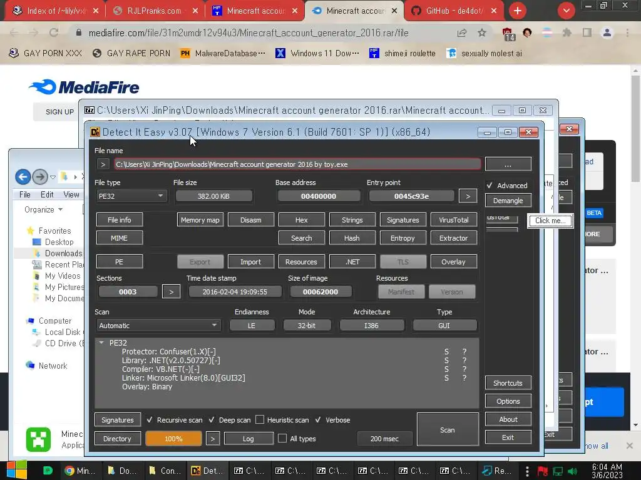Open the Overlay button
Image resolution: width=641 pixels, height=480 pixels.
453,262
